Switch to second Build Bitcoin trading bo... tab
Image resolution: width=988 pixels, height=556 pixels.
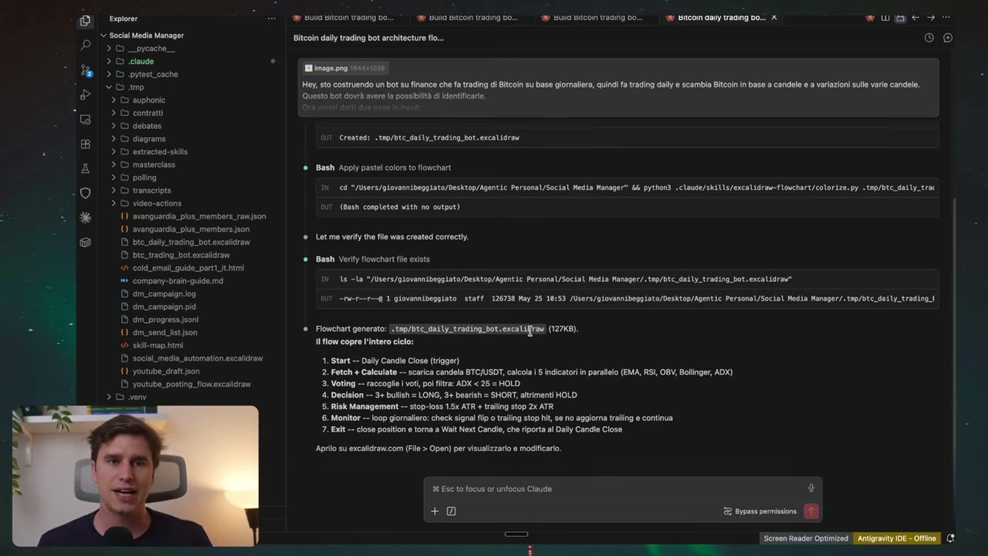(472, 18)
